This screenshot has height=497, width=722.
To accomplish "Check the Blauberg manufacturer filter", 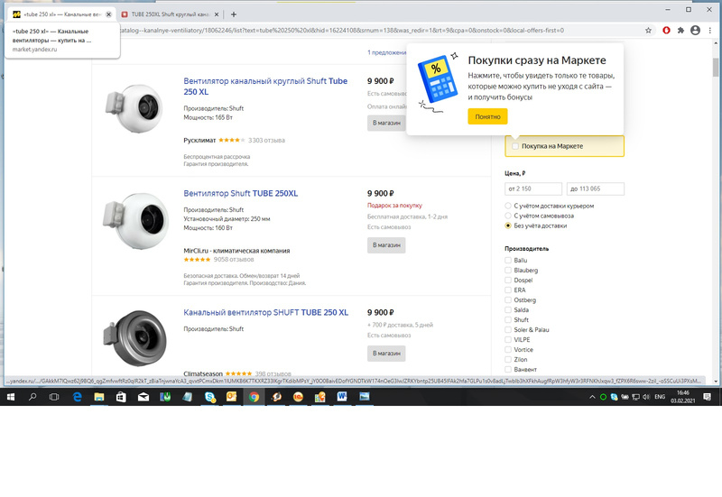I will 508,270.
